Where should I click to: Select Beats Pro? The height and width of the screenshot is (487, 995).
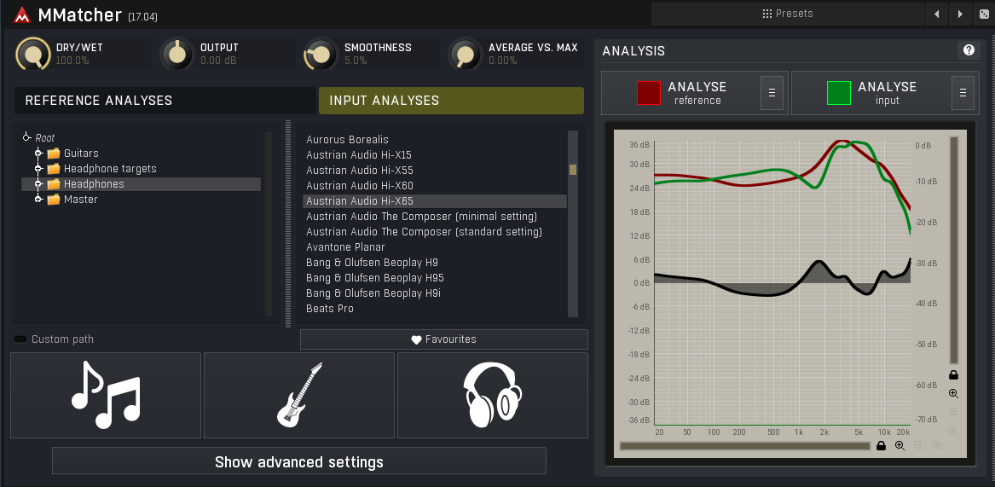point(435,309)
